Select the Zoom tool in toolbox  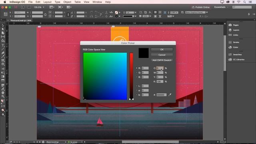pos(3,96)
